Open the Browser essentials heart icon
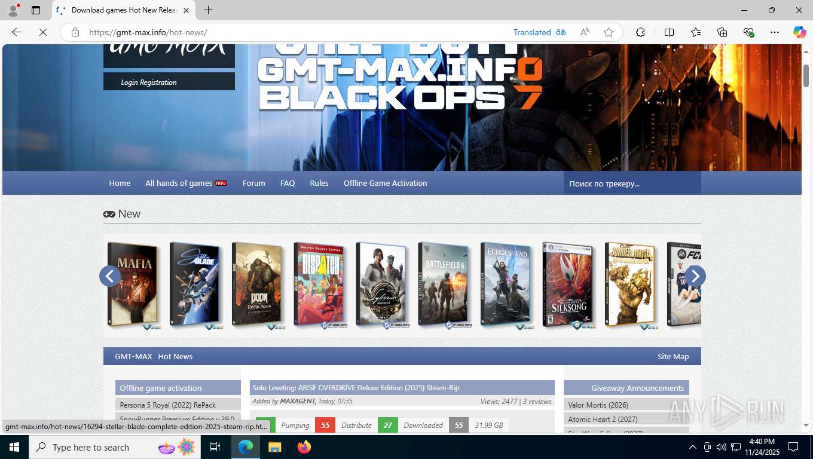The image size is (813, 459). pos(748,32)
